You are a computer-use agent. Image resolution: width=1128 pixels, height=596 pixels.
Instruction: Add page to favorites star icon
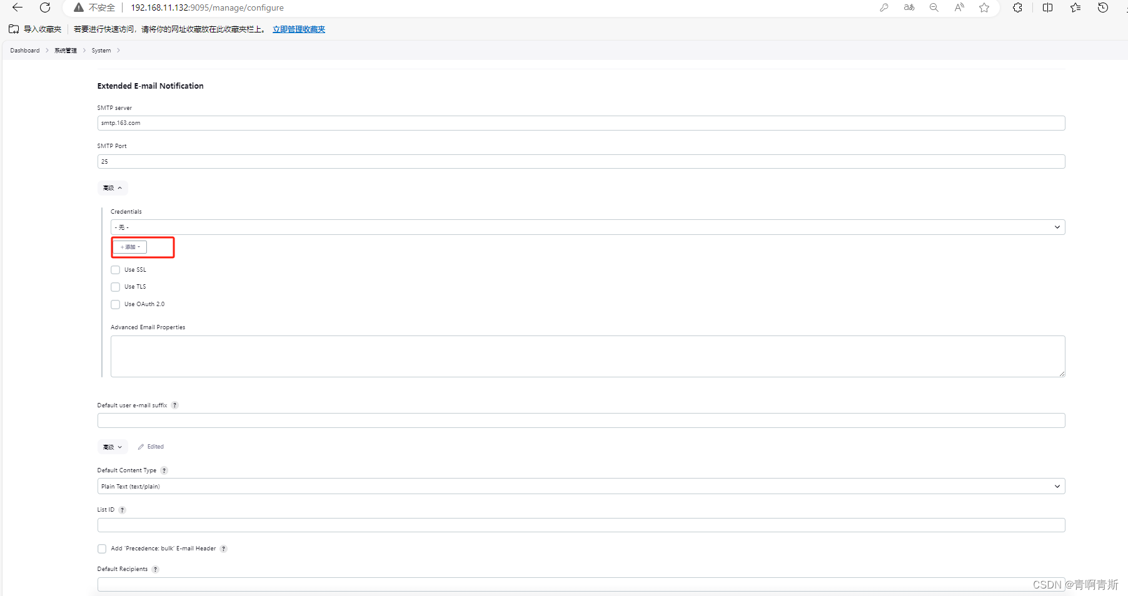pos(984,7)
